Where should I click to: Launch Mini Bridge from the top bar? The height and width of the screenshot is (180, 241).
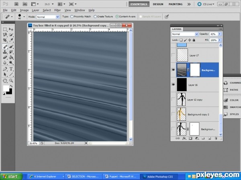[x=25, y=4]
